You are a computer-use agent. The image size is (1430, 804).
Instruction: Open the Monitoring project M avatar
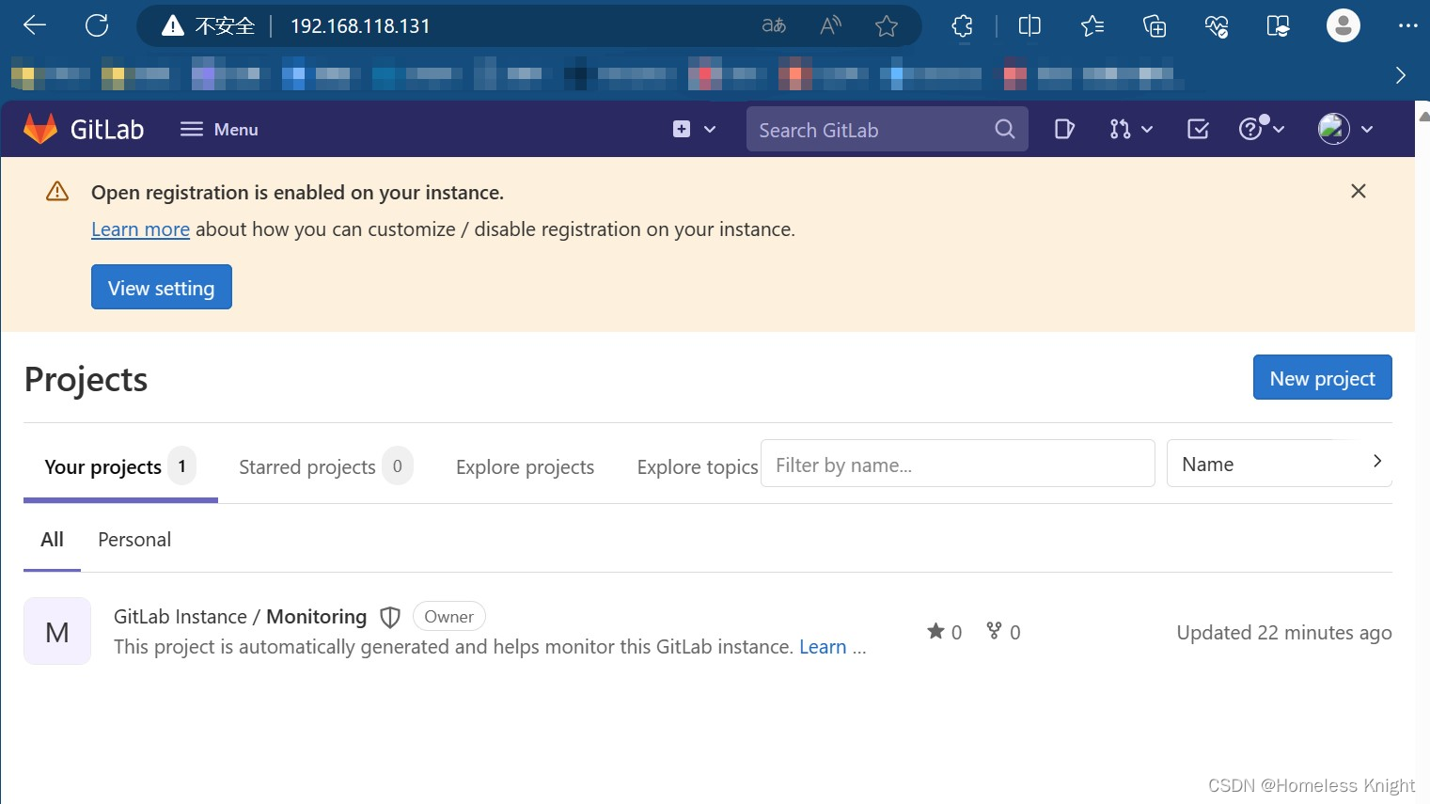pos(57,631)
